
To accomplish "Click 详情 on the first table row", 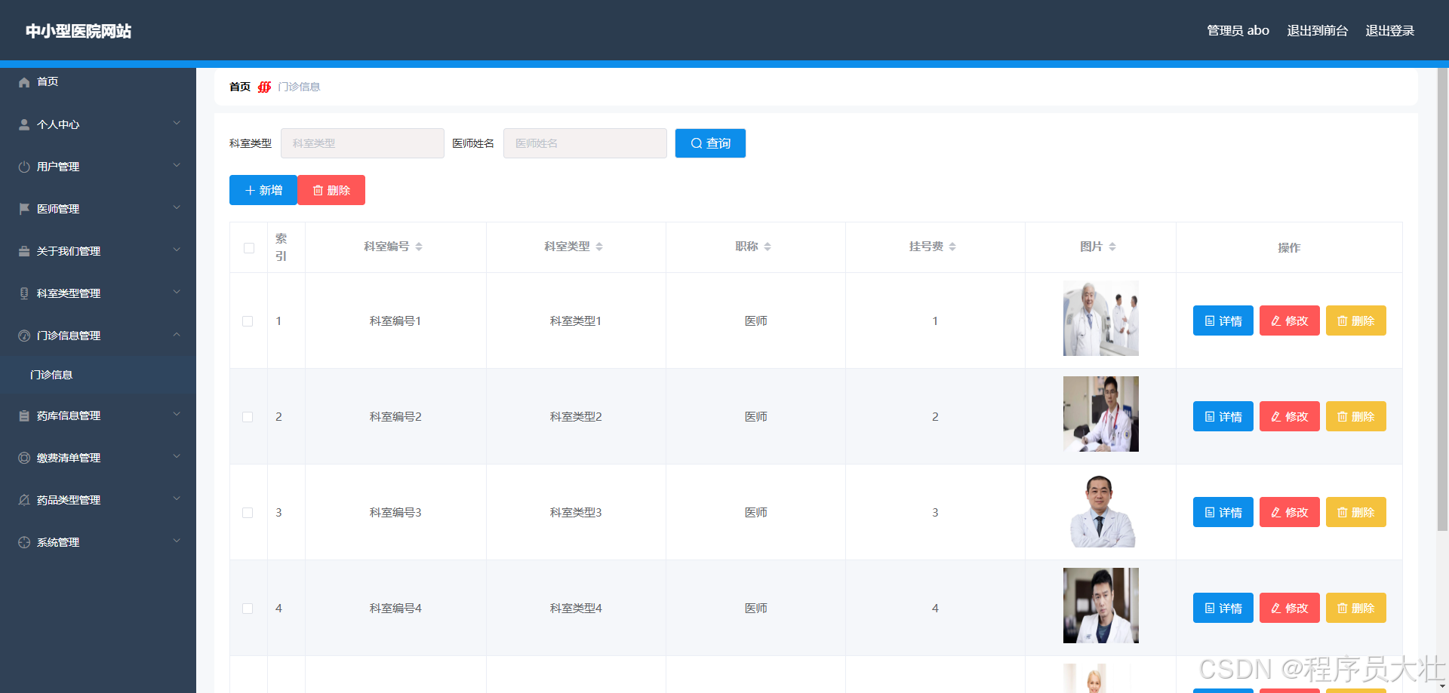I will [1223, 320].
